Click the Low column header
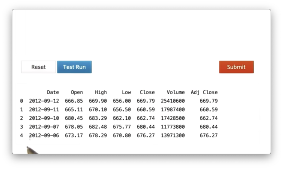This screenshot has width=283, height=169. pyautogui.click(x=126, y=93)
